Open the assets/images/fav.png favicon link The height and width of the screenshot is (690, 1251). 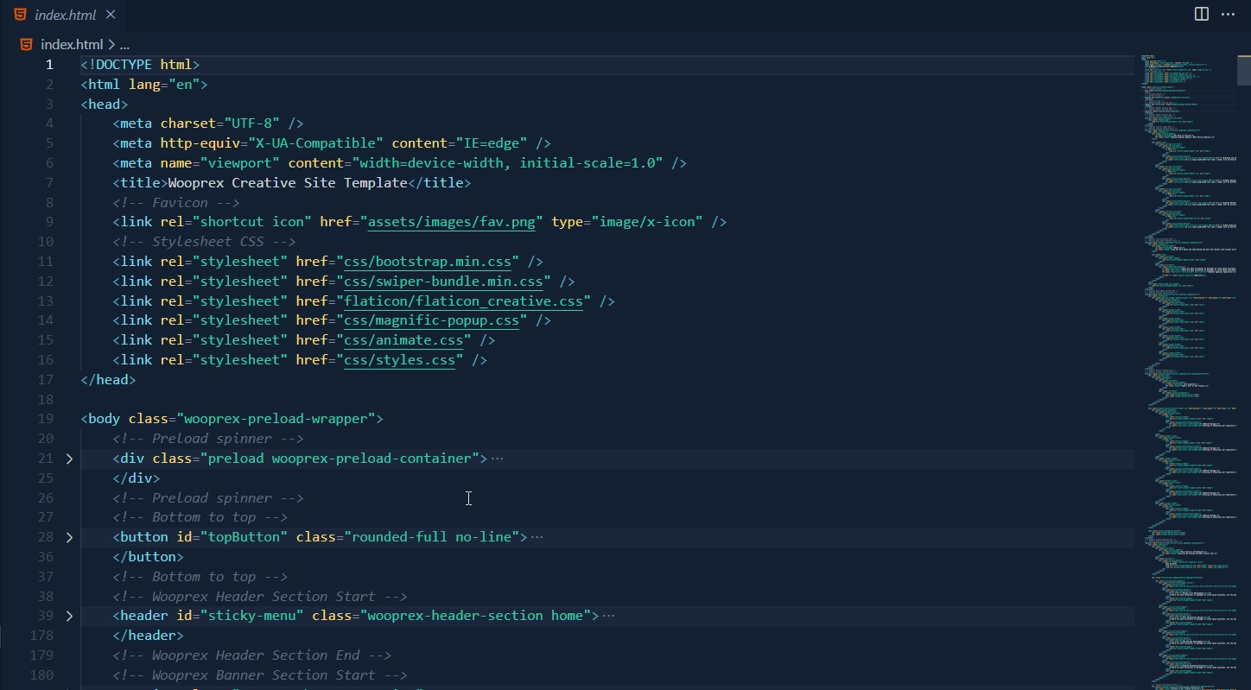click(x=451, y=221)
